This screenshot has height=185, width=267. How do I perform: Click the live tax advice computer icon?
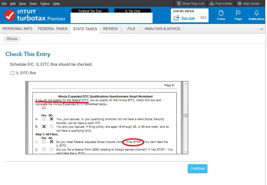click(x=176, y=18)
